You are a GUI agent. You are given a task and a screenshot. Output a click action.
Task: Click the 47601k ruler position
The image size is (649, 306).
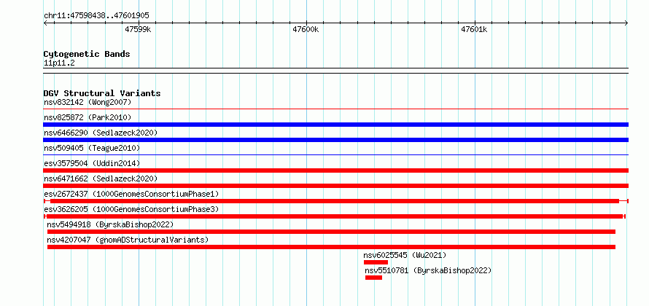(x=474, y=29)
